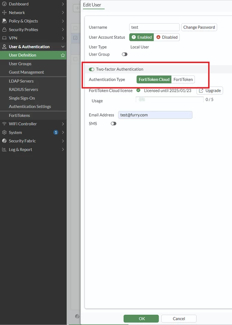Expand WiFi Controller chevron
232x325 pixels.
click(x=63, y=124)
